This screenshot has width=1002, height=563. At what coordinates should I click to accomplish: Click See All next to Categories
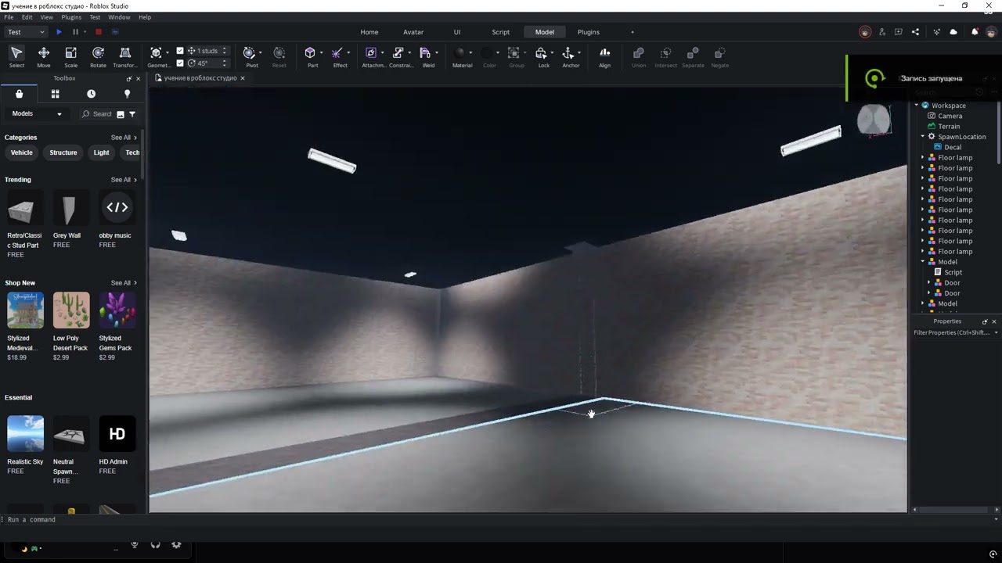(124, 138)
